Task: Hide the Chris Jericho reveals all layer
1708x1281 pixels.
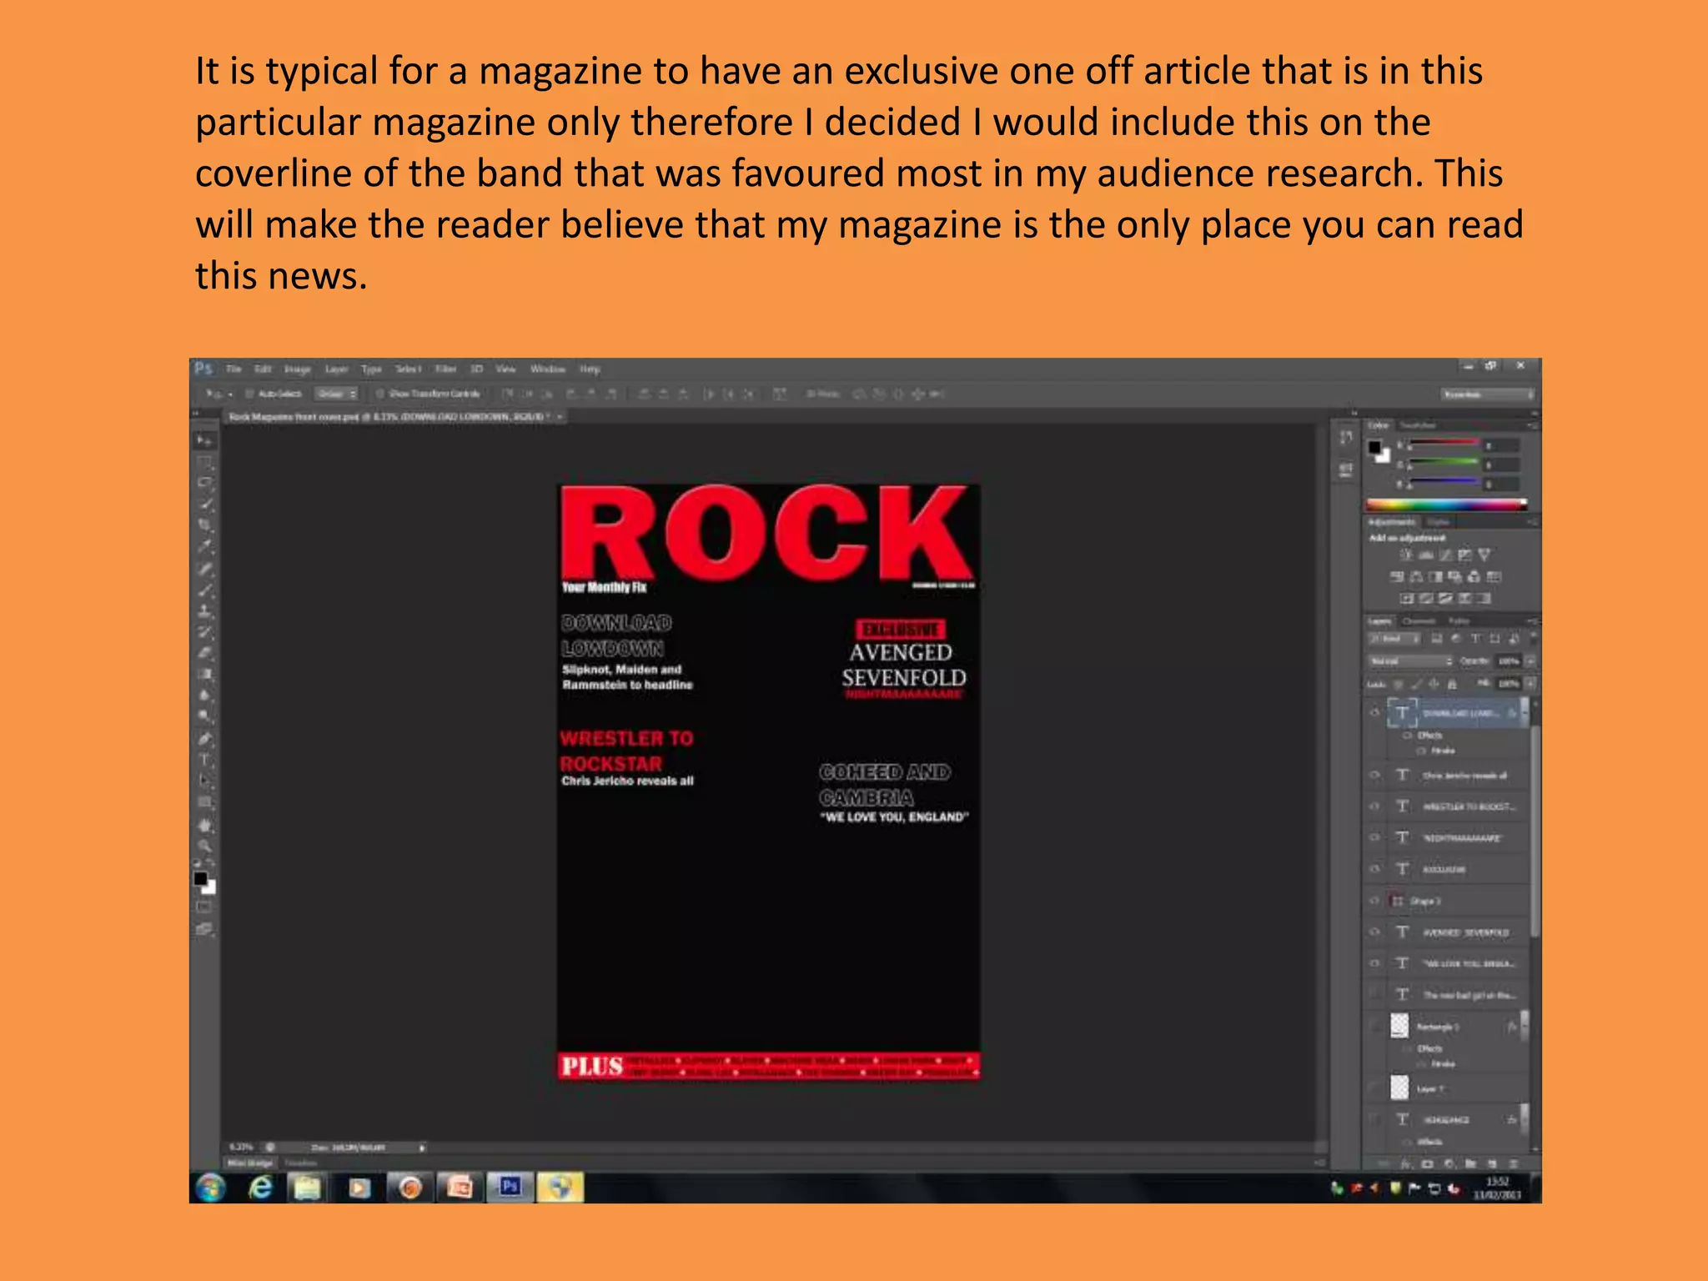Action: tap(1375, 775)
